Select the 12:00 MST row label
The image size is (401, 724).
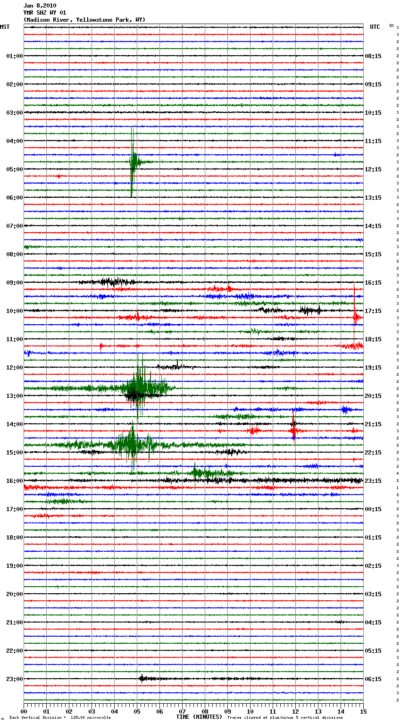14,368
